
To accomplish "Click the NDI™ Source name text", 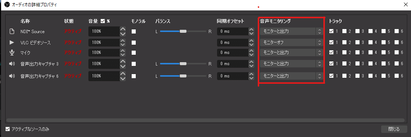I will [32, 31].
